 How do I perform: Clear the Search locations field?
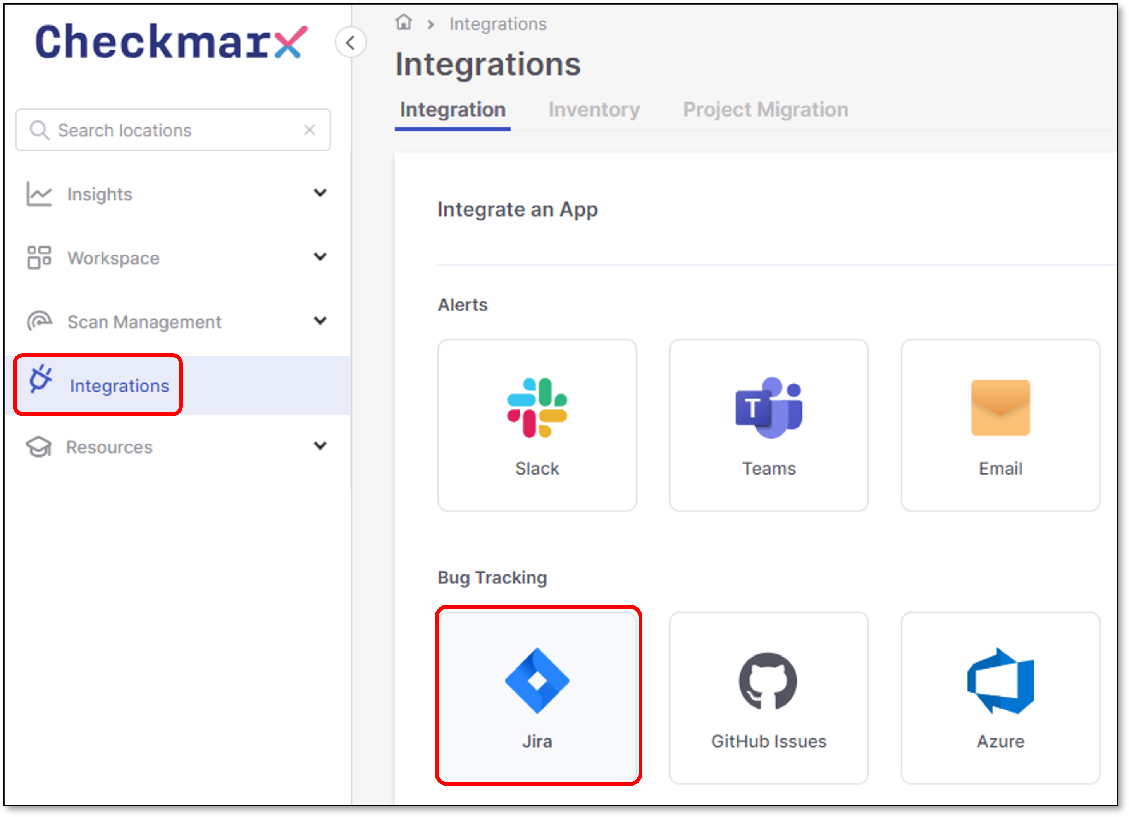click(310, 130)
